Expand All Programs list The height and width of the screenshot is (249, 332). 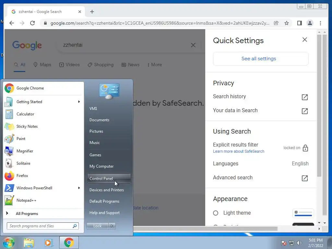point(43,214)
